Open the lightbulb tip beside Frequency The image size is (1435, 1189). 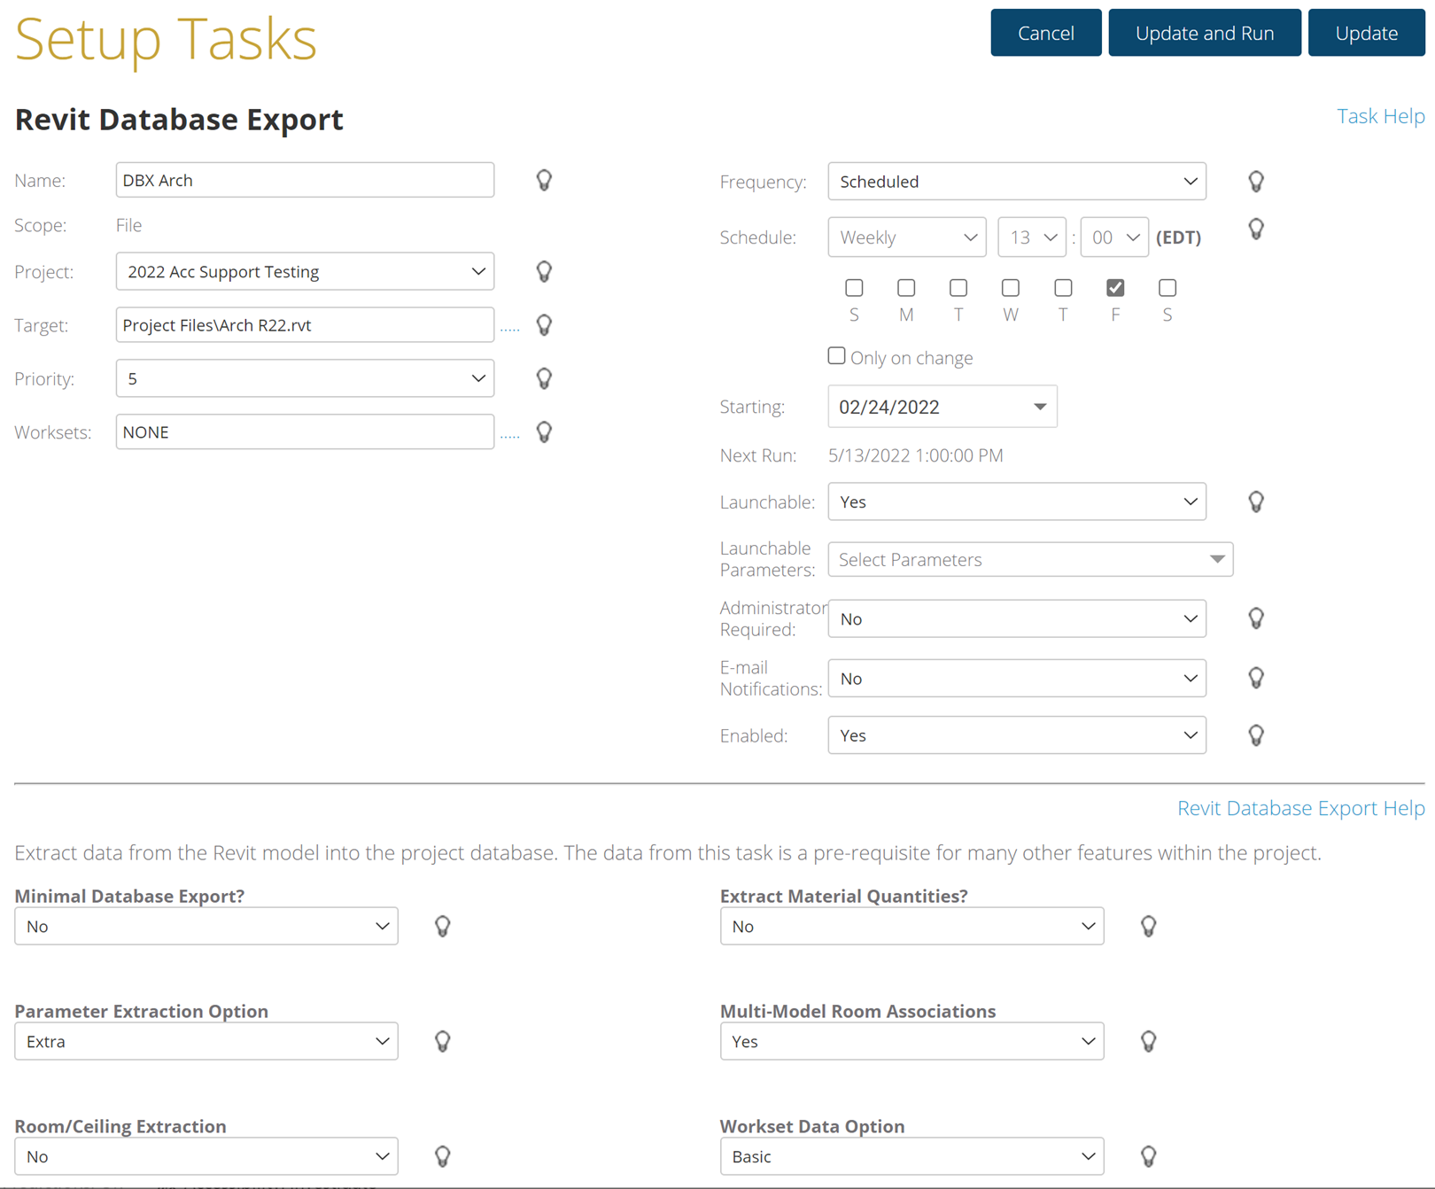1255,182
